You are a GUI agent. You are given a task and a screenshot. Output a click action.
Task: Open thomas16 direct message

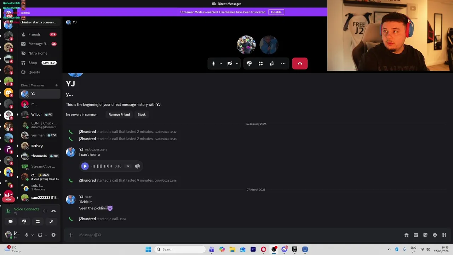point(40,156)
